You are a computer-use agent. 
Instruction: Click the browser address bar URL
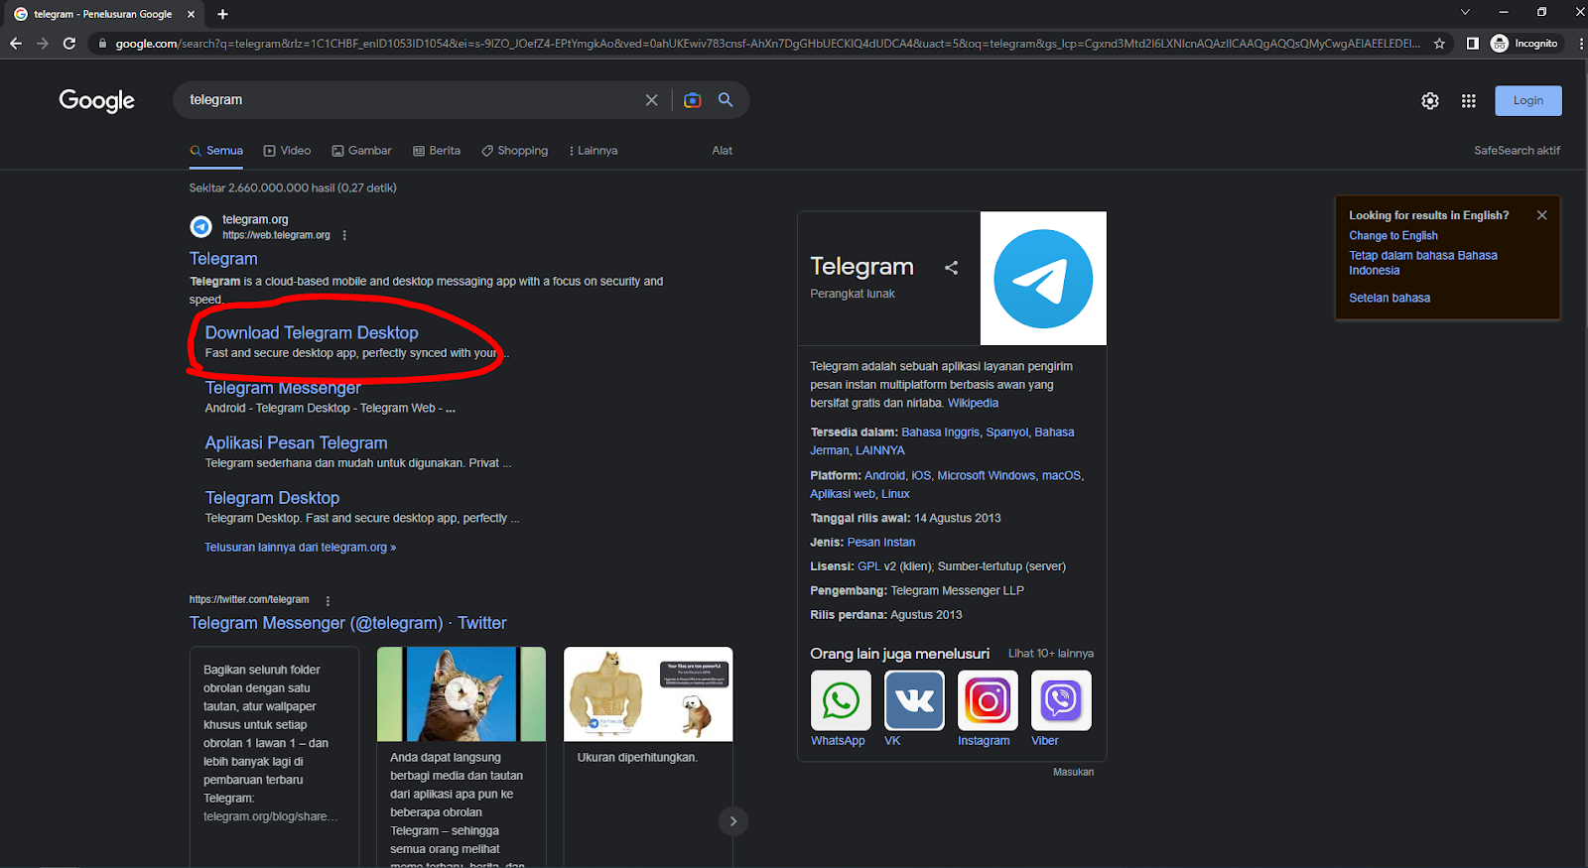click(766, 44)
